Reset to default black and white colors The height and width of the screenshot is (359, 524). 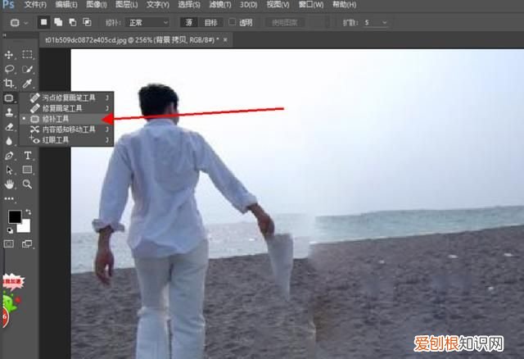(11, 230)
